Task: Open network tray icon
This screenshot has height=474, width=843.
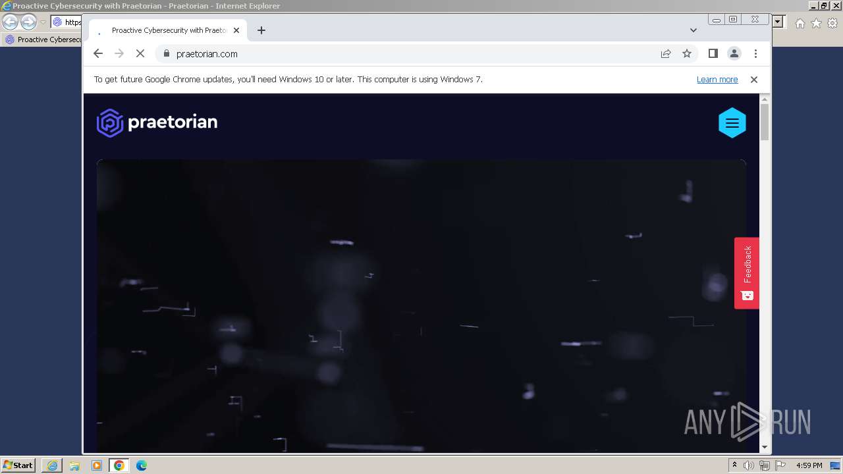Action: pos(765,465)
